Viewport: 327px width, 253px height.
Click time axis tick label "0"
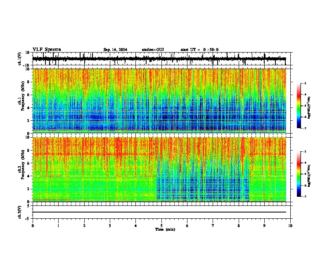[x=33, y=226]
